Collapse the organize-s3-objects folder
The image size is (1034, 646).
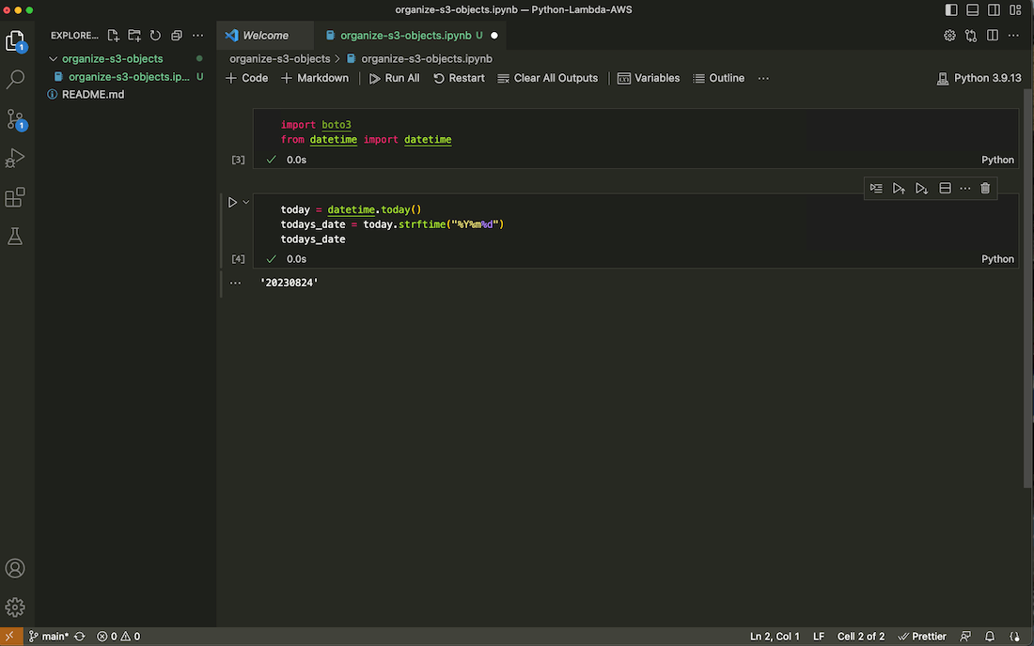point(54,59)
